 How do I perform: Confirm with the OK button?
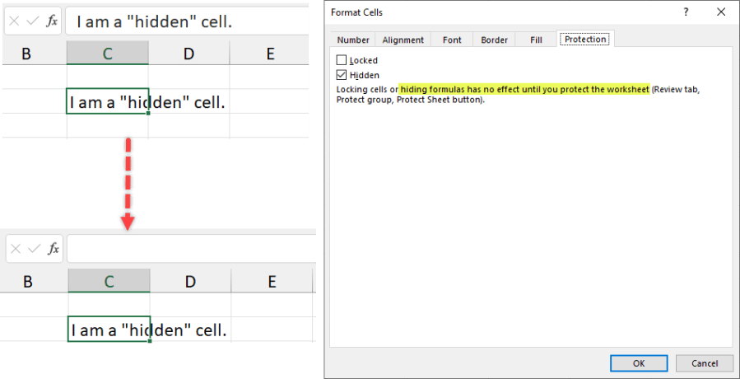coord(639,363)
